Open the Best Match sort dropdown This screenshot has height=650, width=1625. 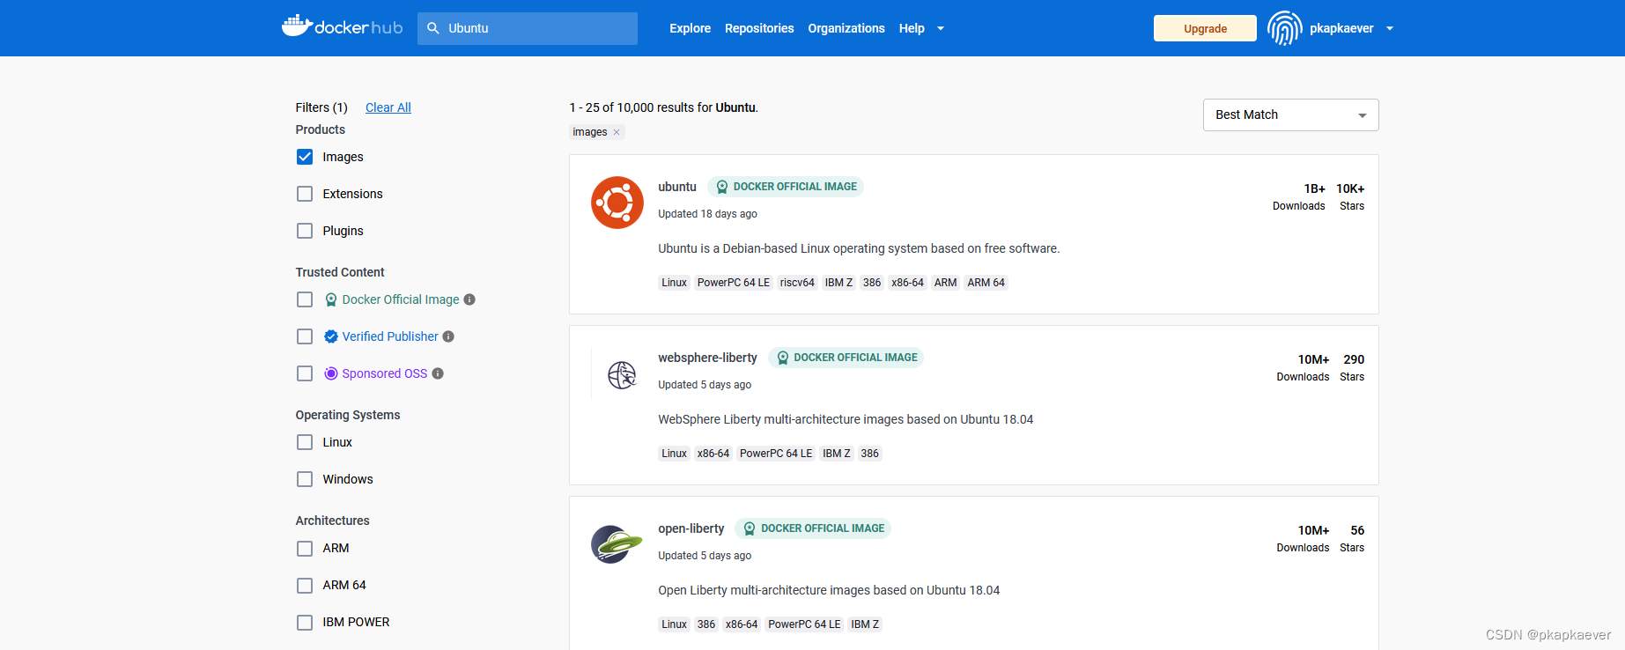pos(1290,114)
